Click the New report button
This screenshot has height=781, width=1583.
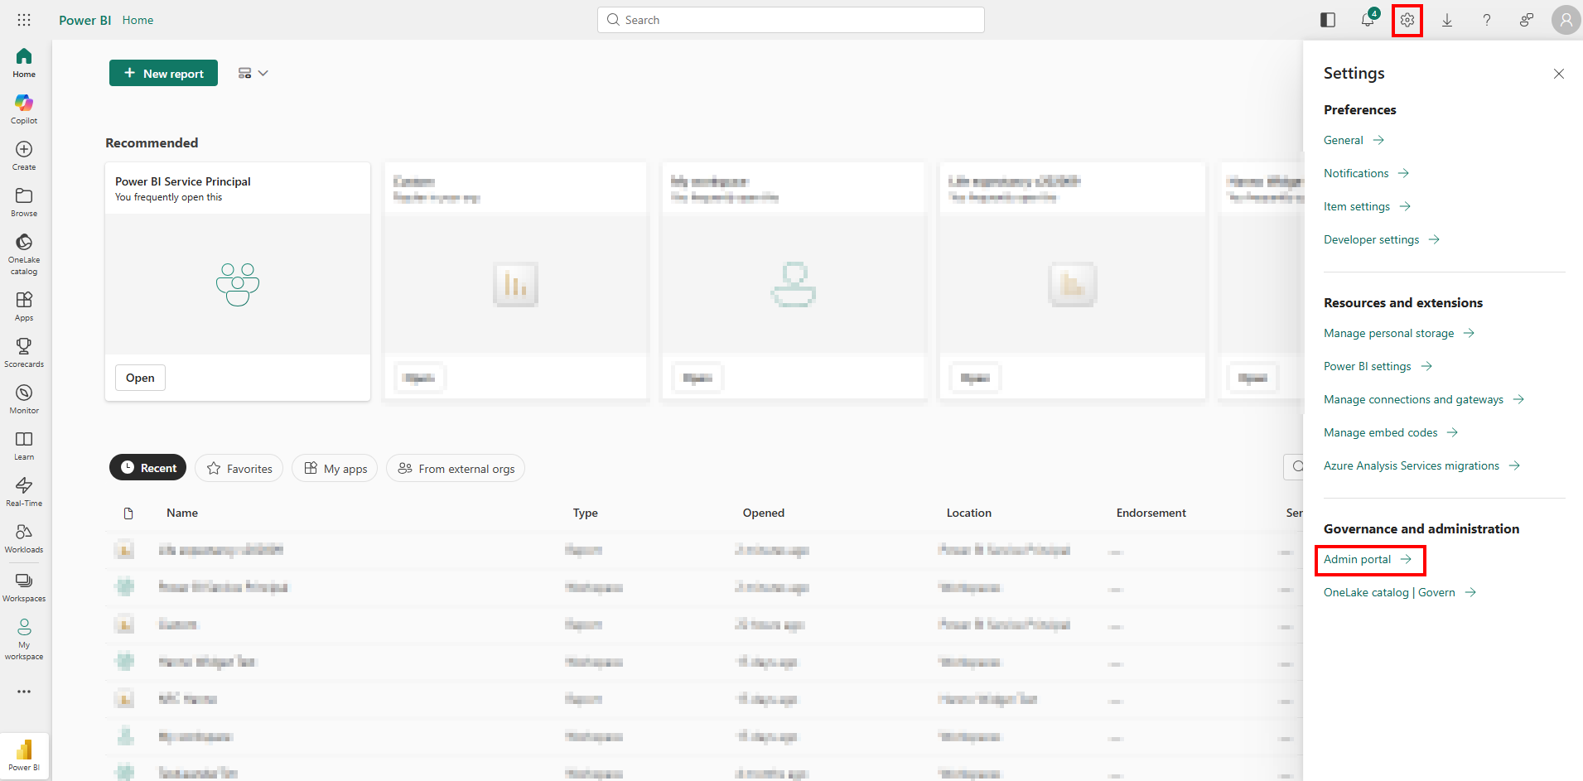[163, 73]
